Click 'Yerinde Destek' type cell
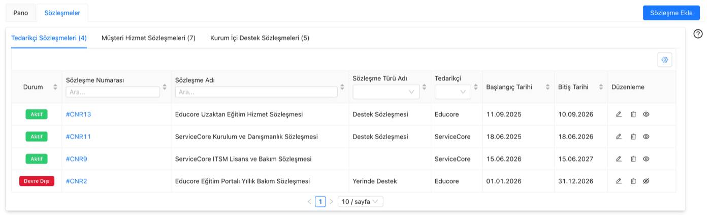Image resolution: width=711 pixels, height=223 pixels. point(375,181)
